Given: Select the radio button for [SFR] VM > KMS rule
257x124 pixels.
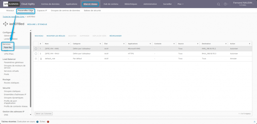Looking at the screenshot, I should (36, 49).
